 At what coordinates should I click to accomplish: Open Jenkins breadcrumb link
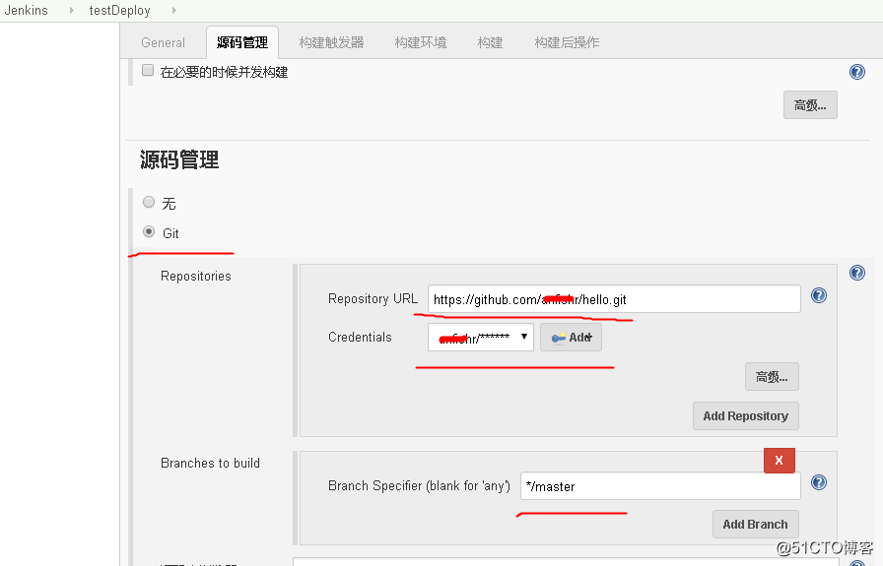tap(26, 10)
